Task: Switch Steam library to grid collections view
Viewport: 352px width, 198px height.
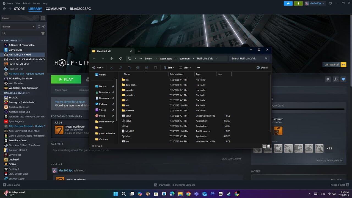Action: point(43,18)
